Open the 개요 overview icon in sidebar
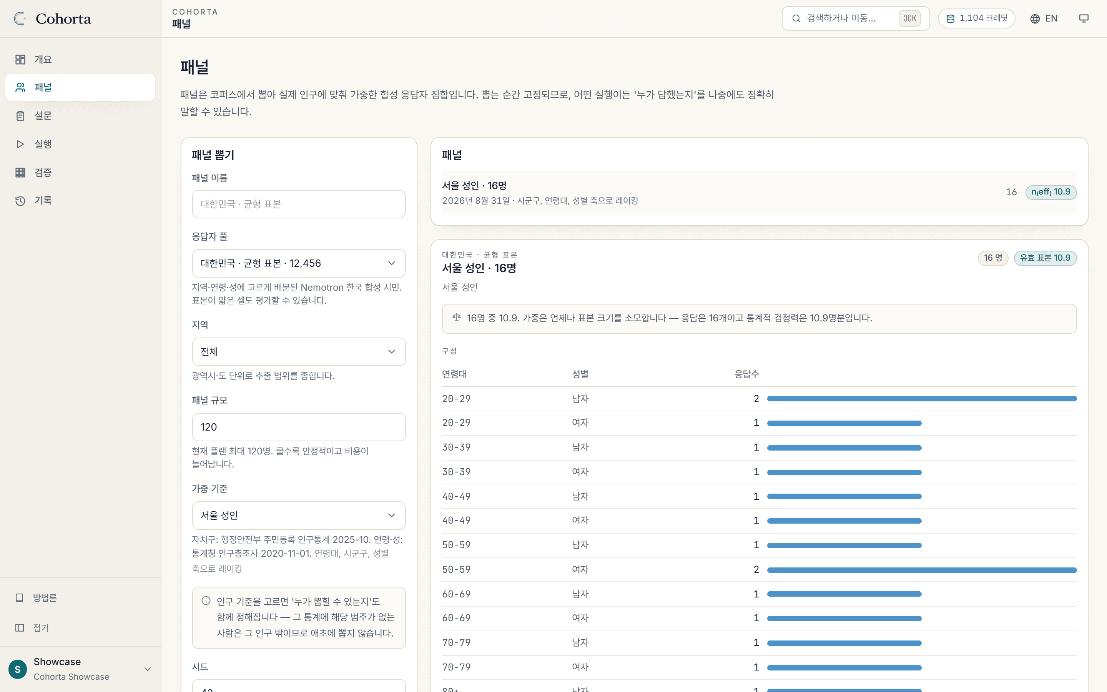This screenshot has height=692, width=1107. tap(20, 60)
